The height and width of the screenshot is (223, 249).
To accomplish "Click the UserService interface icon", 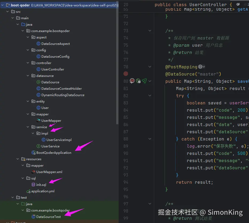I will click(x=38, y=146).
